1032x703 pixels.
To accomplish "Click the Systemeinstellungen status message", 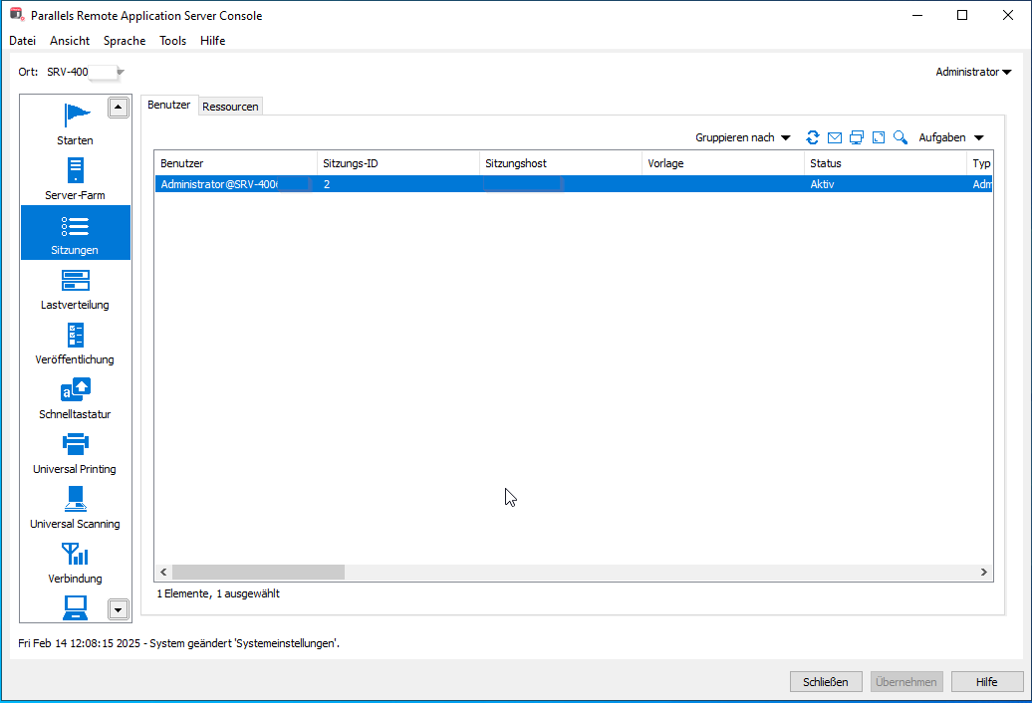I will pos(179,643).
